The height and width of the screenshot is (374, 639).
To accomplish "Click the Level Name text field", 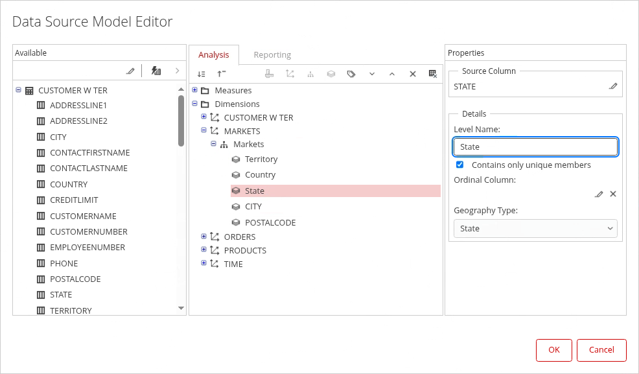I will 535,147.
